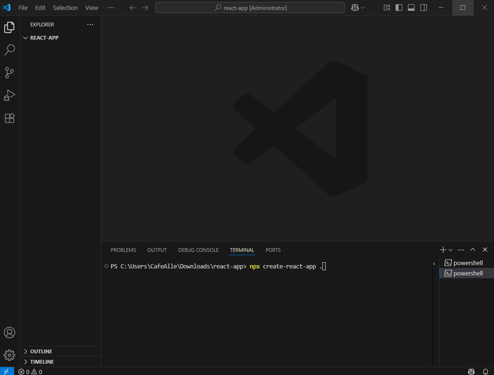
Task: Switch to the PROBLEMS tab
Action: click(123, 250)
